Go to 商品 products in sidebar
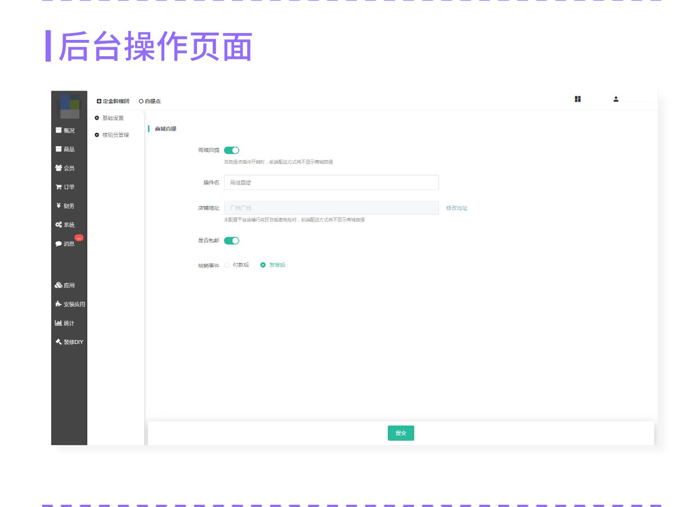The image size is (699, 507). click(65, 150)
